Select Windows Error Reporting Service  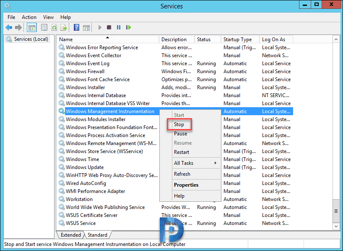175,48
